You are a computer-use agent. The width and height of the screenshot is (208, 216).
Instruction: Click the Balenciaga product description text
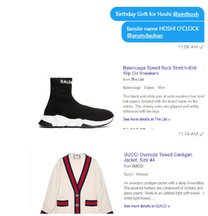163,104
